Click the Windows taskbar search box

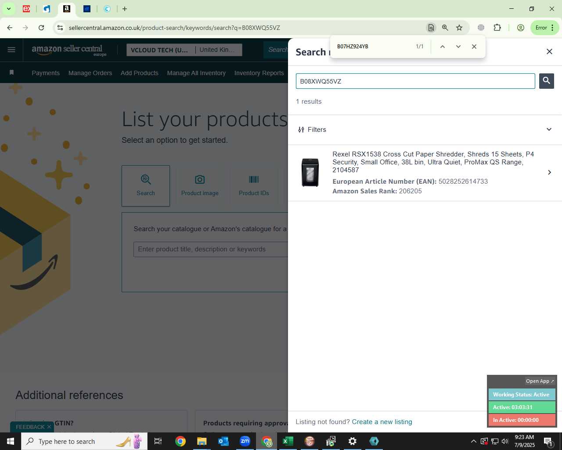pyautogui.click(x=84, y=441)
